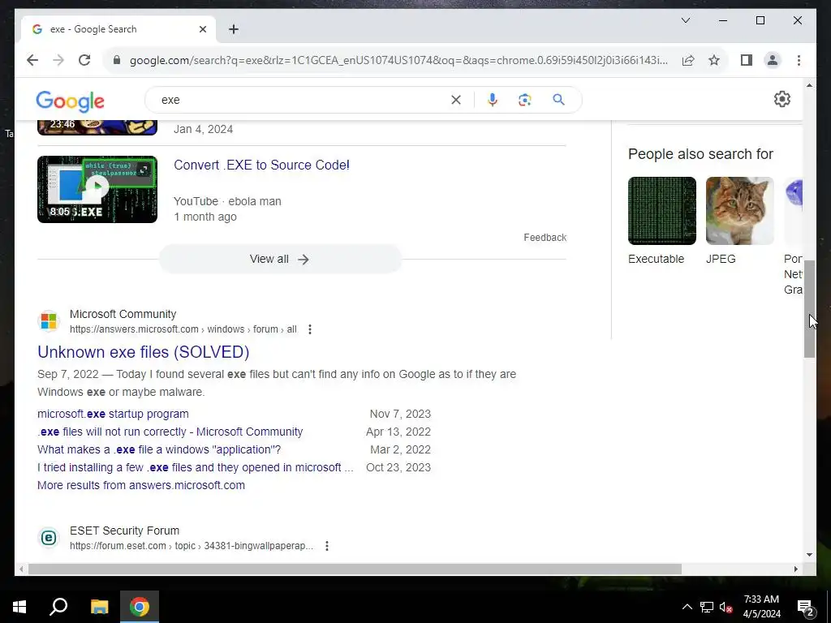Share this page using the share icon
The height and width of the screenshot is (623, 831).
coord(688,60)
